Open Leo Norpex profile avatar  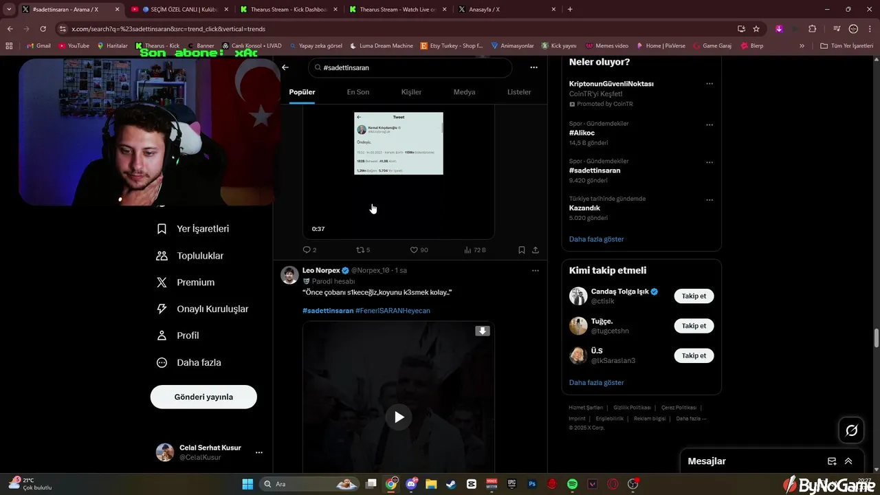(289, 275)
